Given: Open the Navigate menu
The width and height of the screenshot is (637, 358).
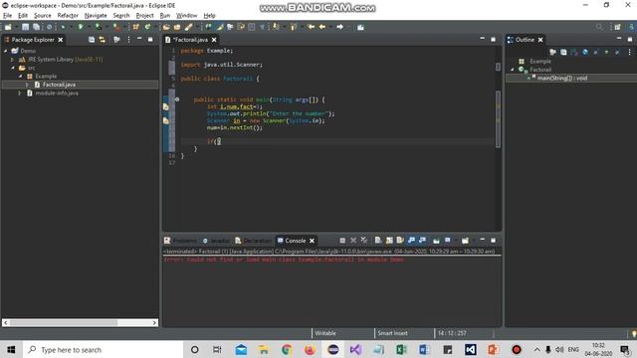Looking at the screenshot, I should click(96, 16).
